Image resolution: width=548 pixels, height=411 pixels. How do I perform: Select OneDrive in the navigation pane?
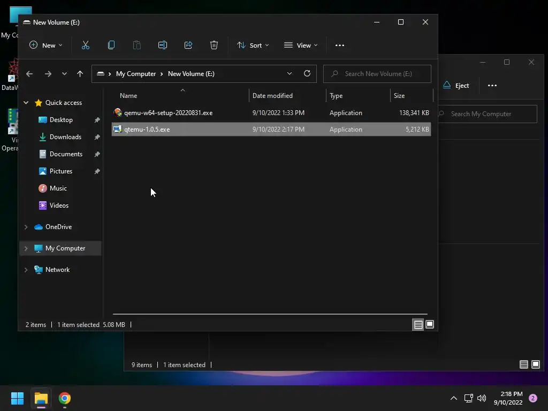click(x=58, y=227)
